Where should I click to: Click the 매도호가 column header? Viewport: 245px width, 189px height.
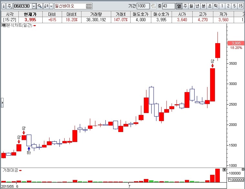click(141, 14)
